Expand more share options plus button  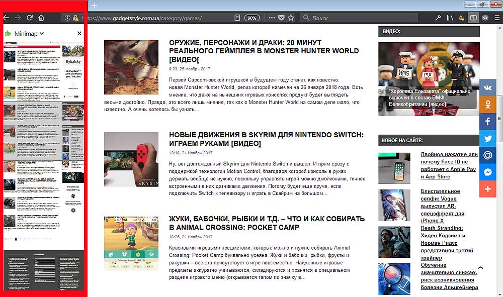[x=488, y=189]
